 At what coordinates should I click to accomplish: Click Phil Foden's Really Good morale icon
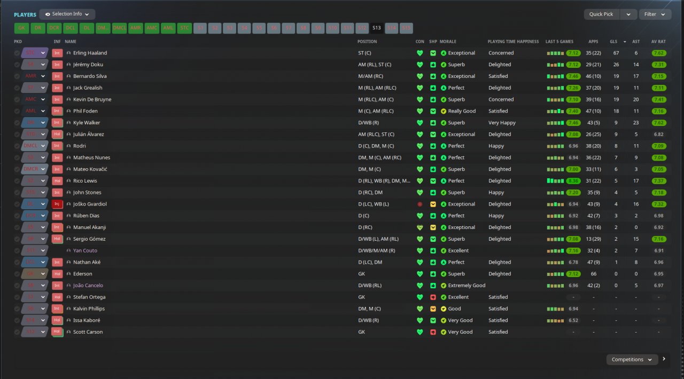pyautogui.click(x=443, y=111)
